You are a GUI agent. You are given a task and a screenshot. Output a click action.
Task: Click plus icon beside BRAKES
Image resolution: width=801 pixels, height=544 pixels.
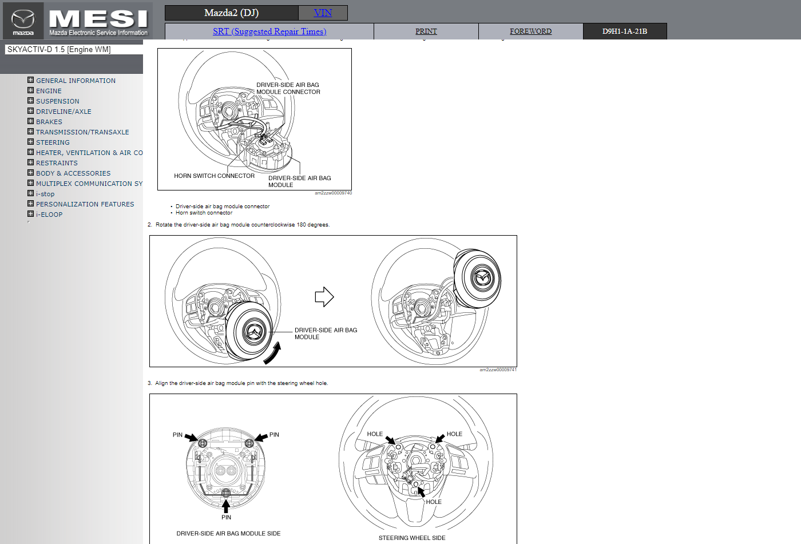pyautogui.click(x=31, y=121)
